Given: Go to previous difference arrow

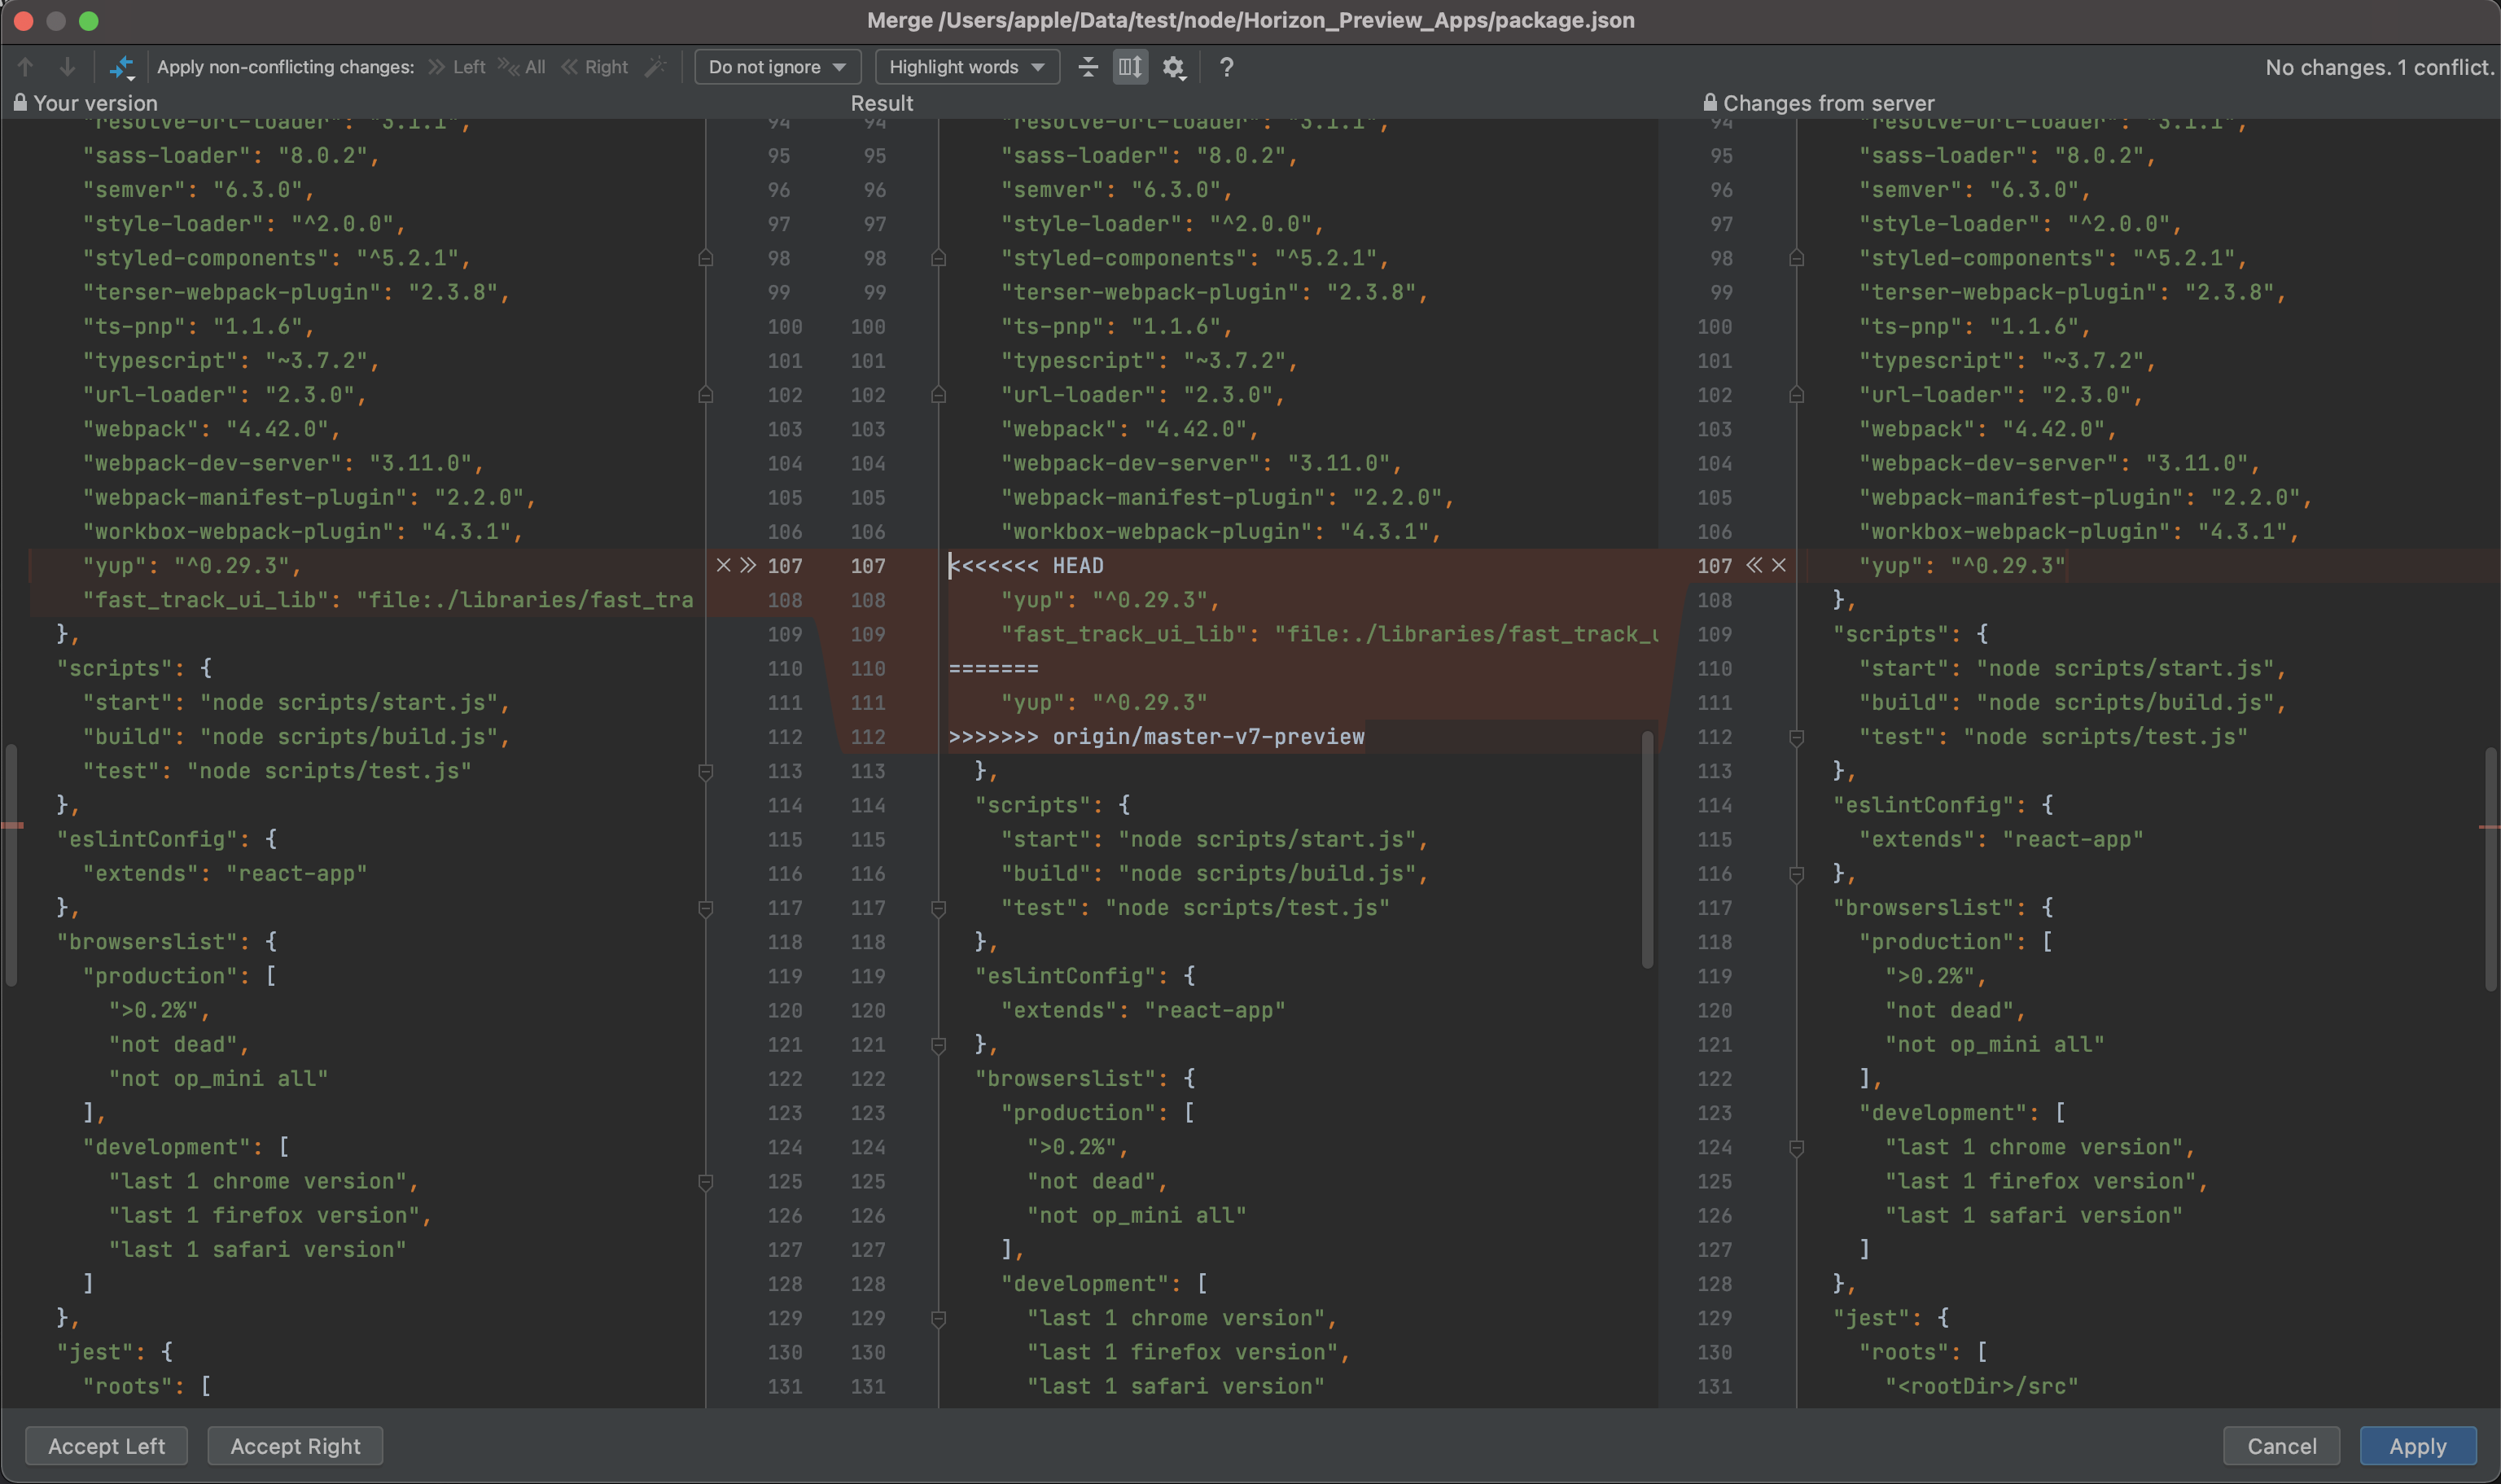Looking at the screenshot, I should [26, 67].
